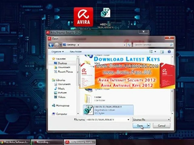The height and width of the screenshot is (145, 194).
Task: Expand the Open button split arrow
Action: pos(149,126)
